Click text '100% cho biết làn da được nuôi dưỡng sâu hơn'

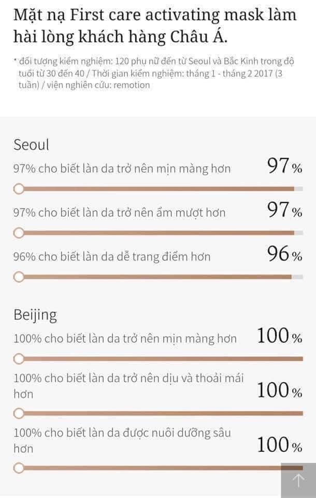pyautogui.click(x=122, y=440)
